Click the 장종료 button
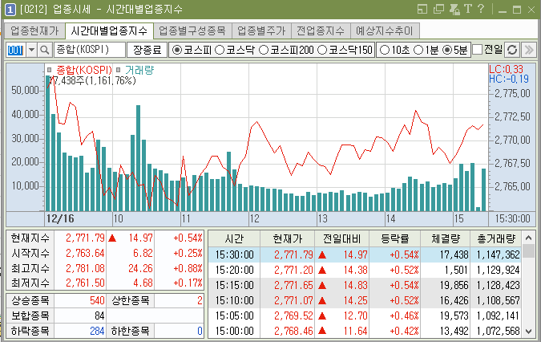This screenshot has height=342, width=541. click(147, 50)
